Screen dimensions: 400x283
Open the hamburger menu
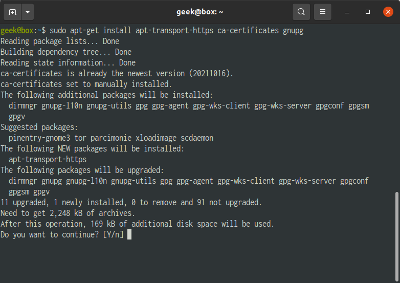point(322,12)
